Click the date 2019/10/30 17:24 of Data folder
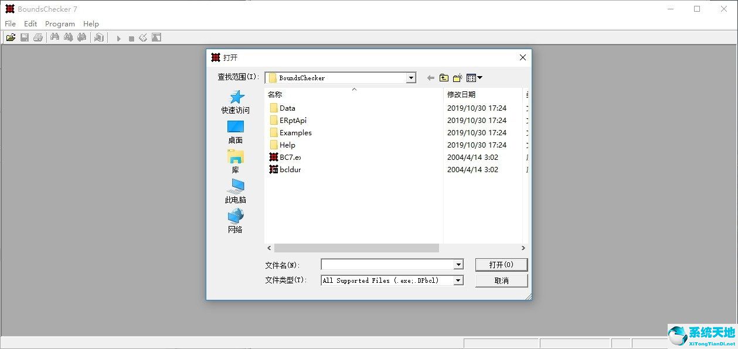This screenshot has height=349, width=738. (x=477, y=108)
